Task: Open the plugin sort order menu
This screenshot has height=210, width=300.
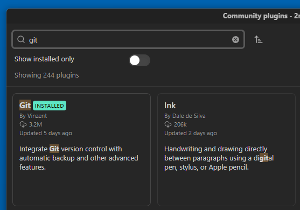Action: [259, 40]
